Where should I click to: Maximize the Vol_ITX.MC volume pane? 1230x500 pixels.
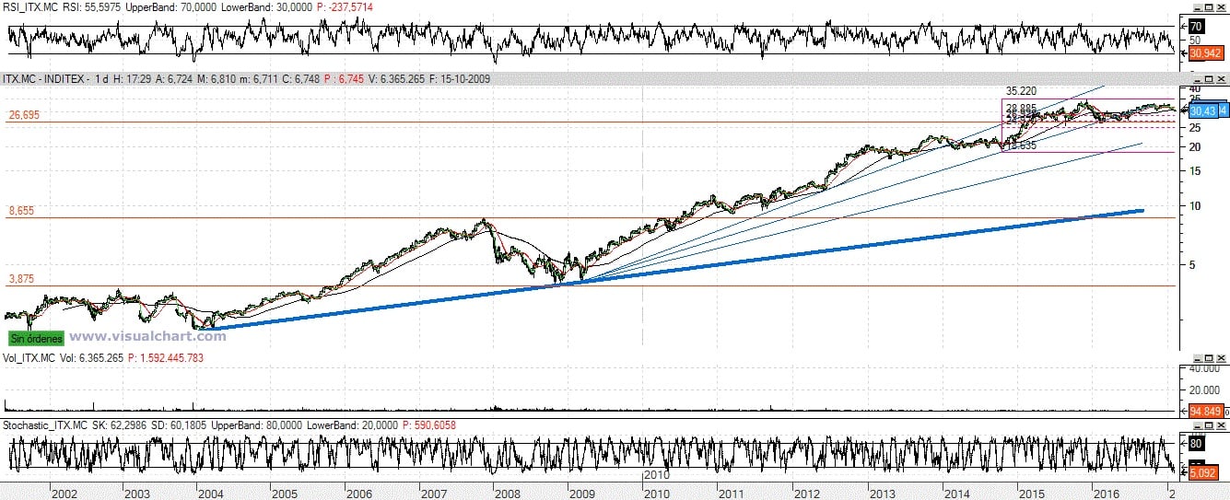pyautogui.click(x=1209, y=357)
